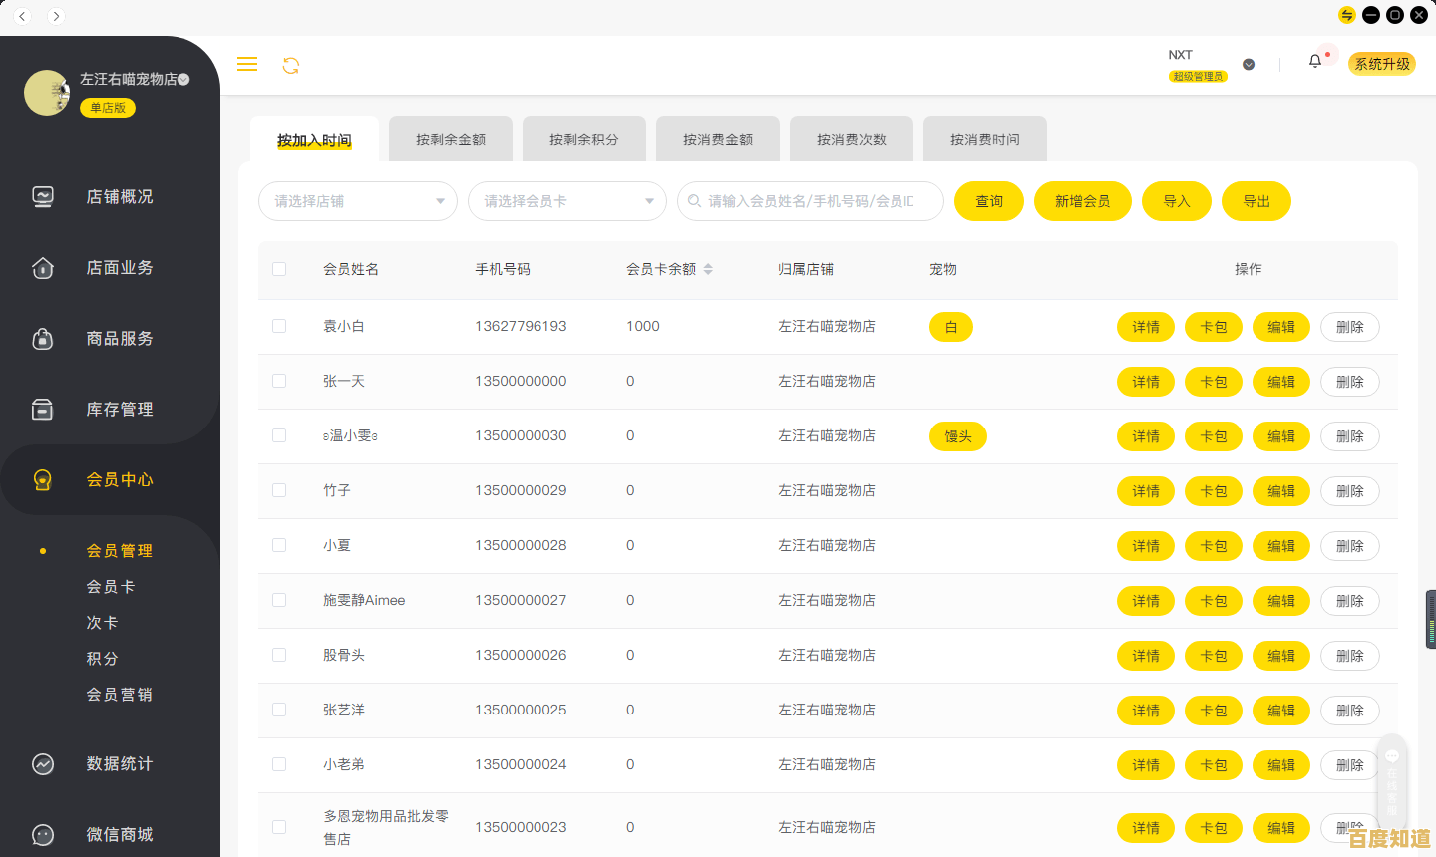Open the account dropdown next to NXT

1249,63
